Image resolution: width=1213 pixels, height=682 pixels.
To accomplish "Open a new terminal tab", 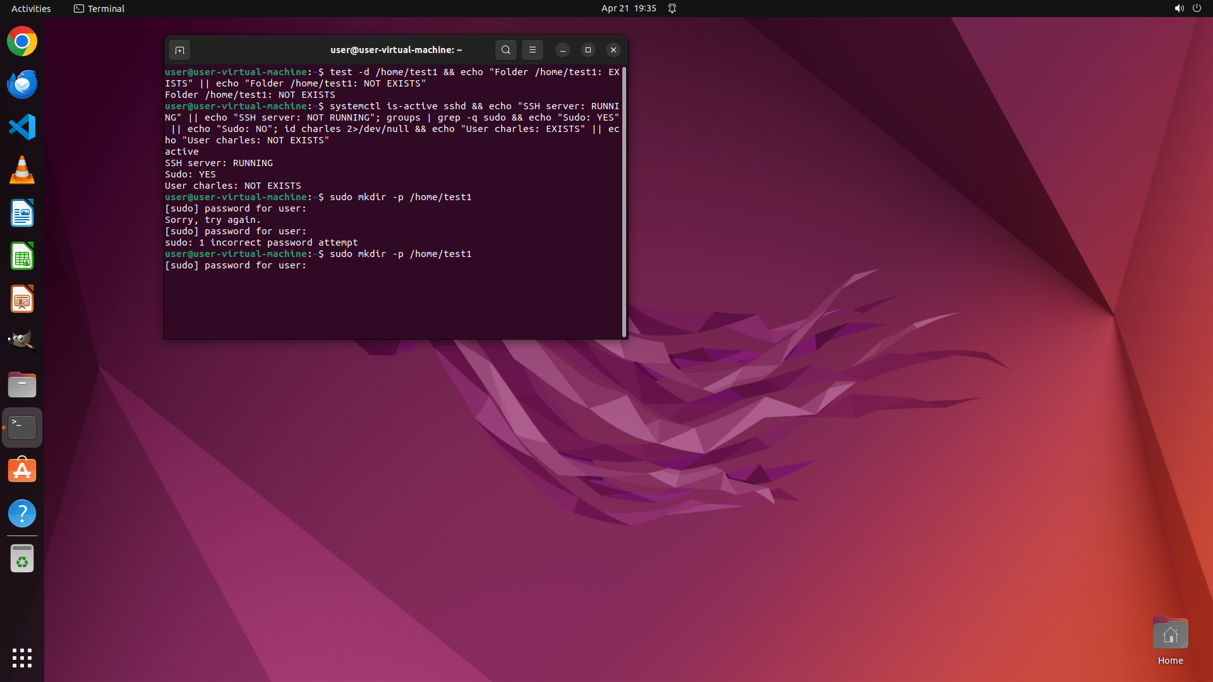I will click(179, 50).
